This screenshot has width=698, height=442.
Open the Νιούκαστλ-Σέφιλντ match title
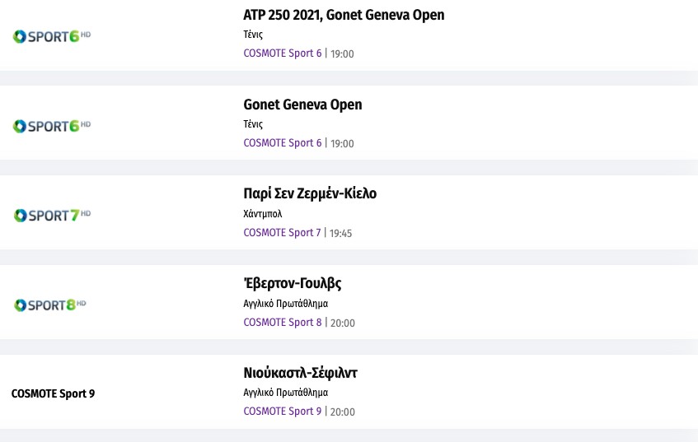point(300,373)
